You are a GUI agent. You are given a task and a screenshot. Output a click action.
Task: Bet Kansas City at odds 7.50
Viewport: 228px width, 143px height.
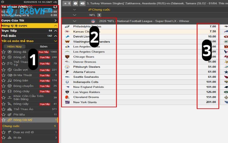213,31
